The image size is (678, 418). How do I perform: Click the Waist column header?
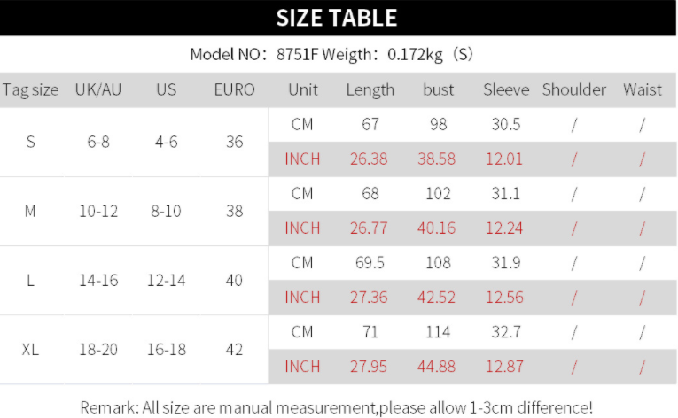[642, 89]
